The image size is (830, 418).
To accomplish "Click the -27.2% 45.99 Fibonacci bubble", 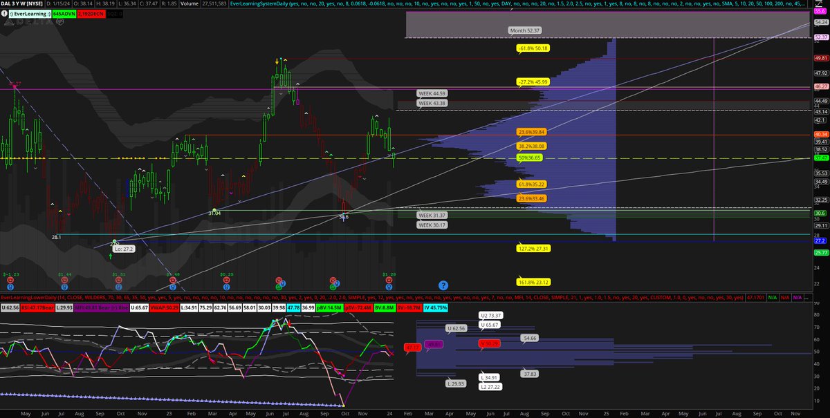I will [x=533, y=82].
